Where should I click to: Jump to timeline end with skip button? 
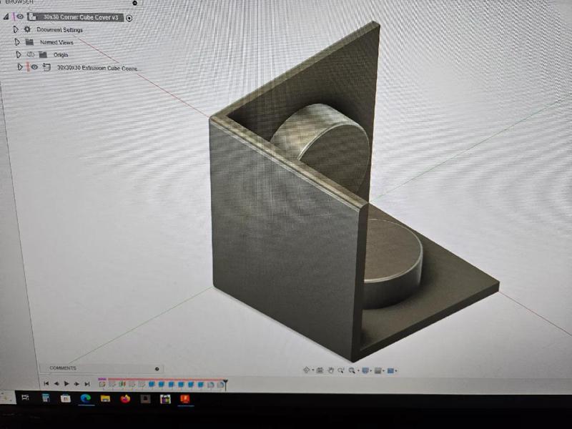87,383
